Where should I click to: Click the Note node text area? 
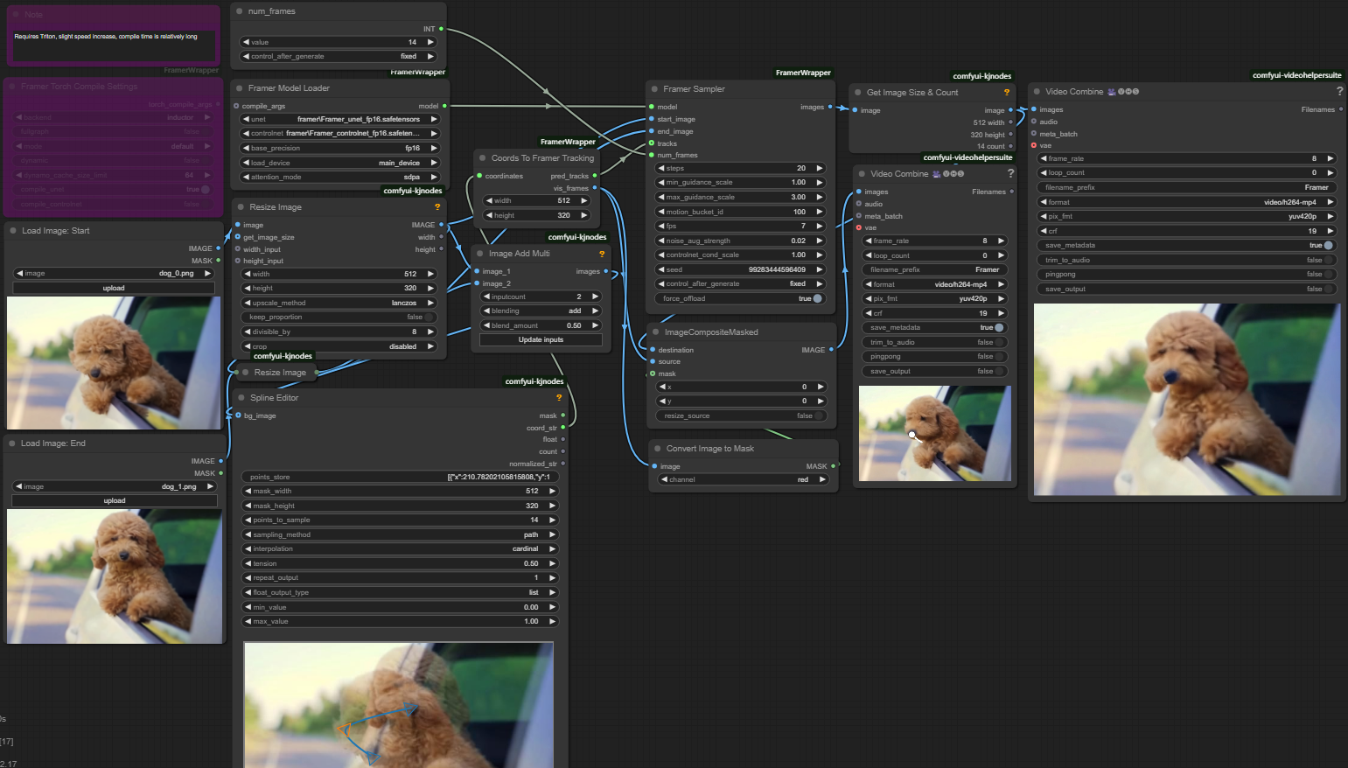tap(114, 46)
